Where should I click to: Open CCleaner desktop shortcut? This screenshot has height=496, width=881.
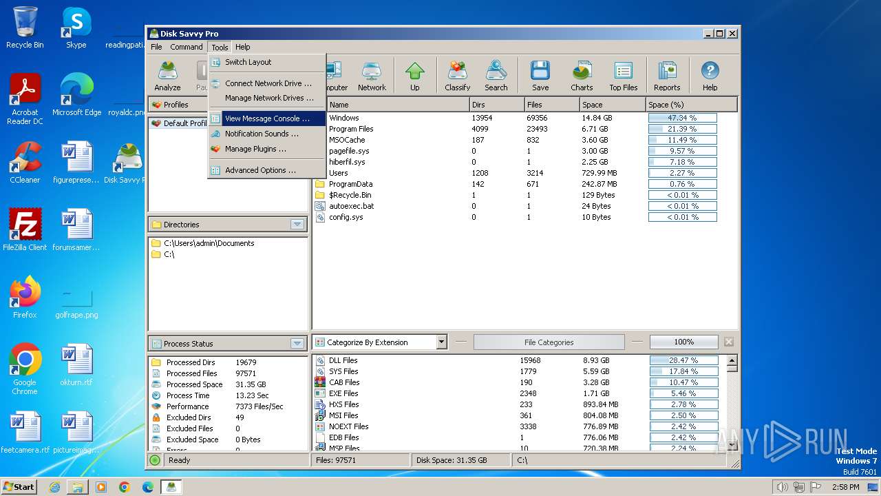point(25,163)
